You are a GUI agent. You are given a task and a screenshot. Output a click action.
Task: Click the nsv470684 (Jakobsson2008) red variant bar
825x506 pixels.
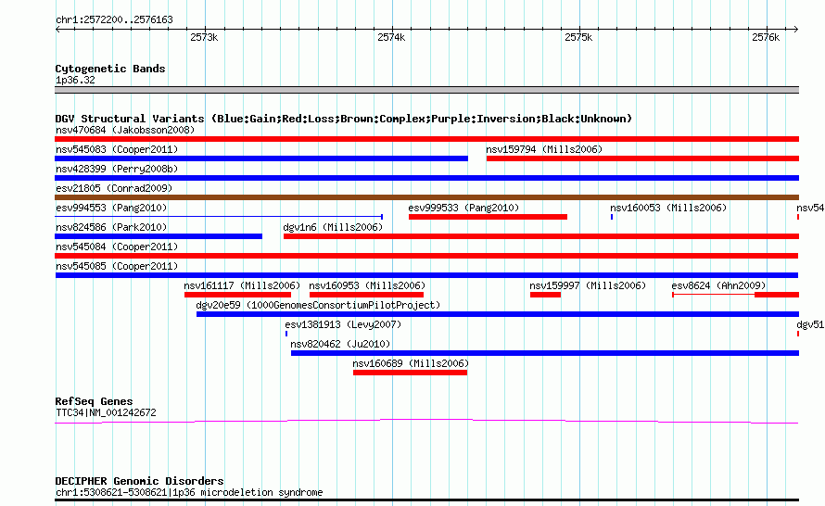[426, 139]
